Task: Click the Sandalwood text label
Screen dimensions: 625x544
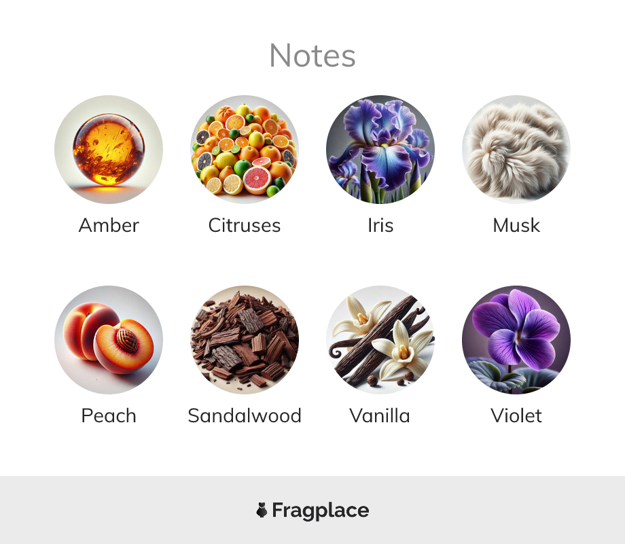Action: point(245,415)
